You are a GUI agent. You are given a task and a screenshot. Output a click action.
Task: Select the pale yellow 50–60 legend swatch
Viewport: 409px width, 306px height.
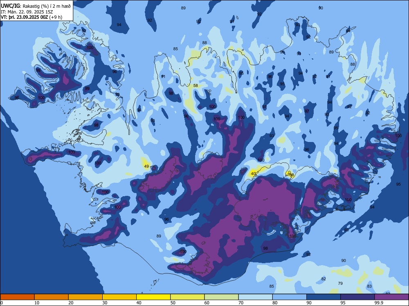click(188, 297)
